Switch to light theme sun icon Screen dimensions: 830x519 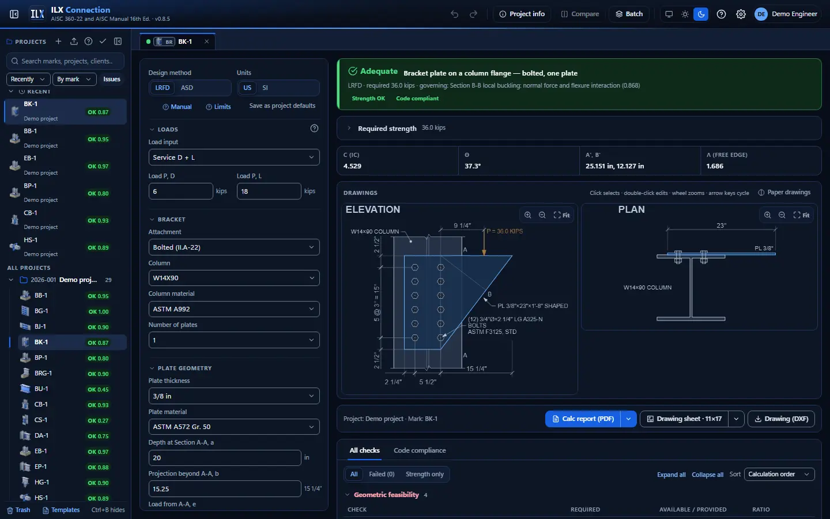tap(685, 14)
